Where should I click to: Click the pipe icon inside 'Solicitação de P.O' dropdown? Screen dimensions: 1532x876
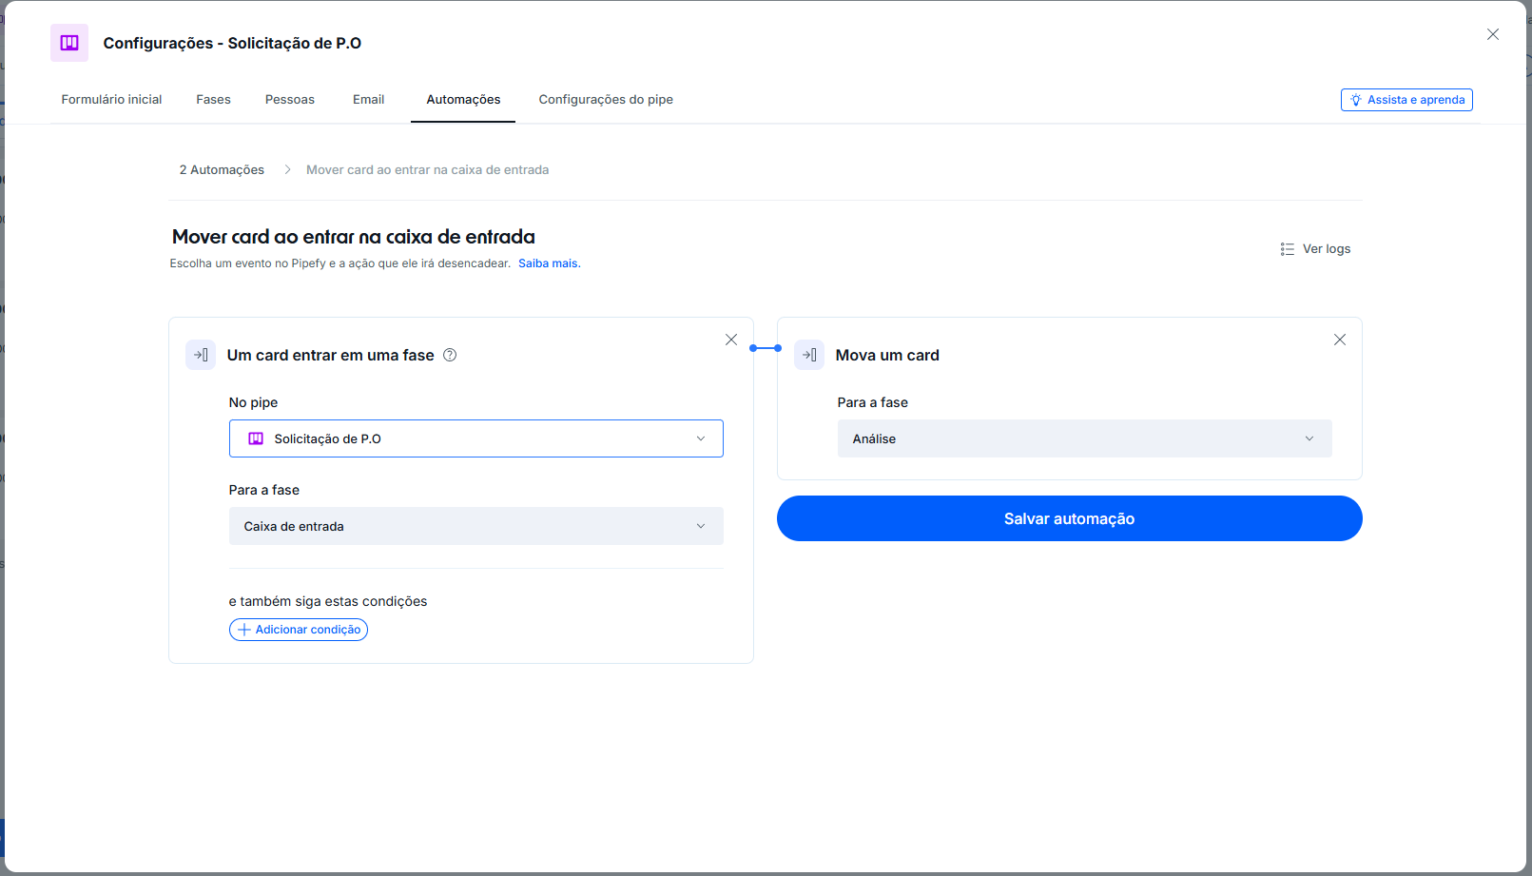256,438
